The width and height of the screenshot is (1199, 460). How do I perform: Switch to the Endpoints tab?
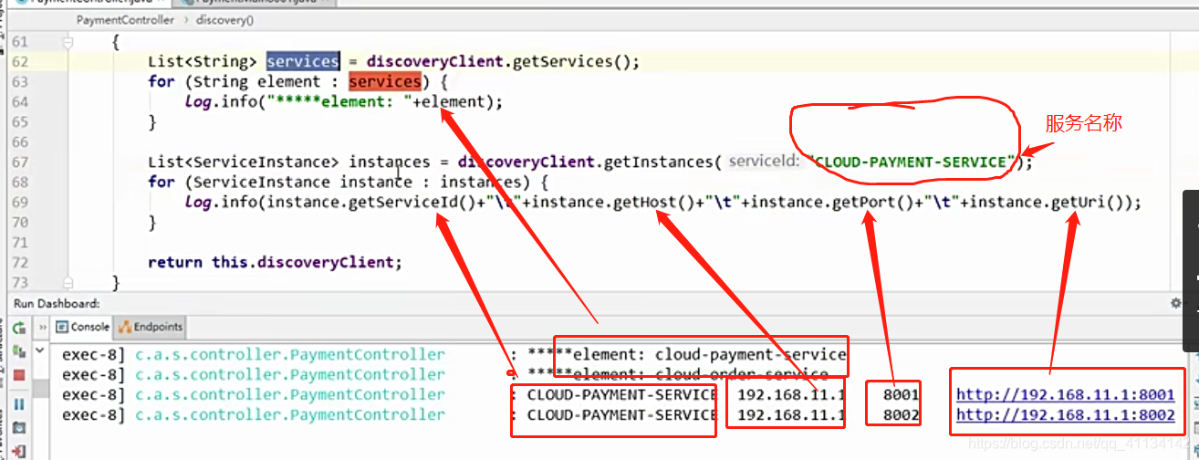coord(152,327)
